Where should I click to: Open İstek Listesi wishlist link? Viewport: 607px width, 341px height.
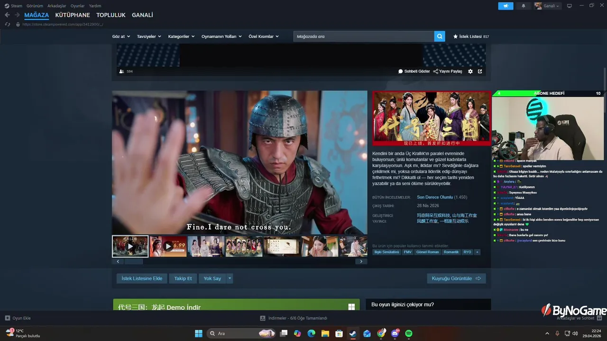tap(471, 36)
